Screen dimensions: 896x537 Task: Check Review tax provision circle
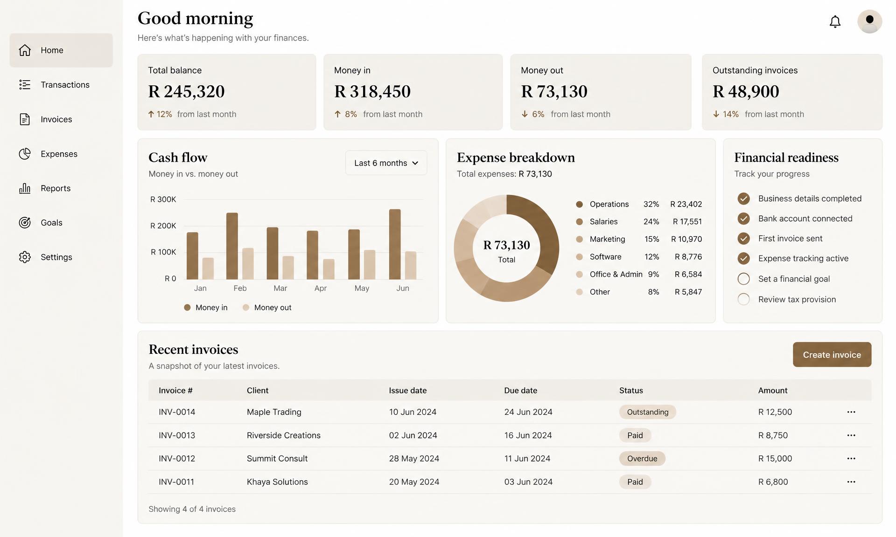click(743, 299)
